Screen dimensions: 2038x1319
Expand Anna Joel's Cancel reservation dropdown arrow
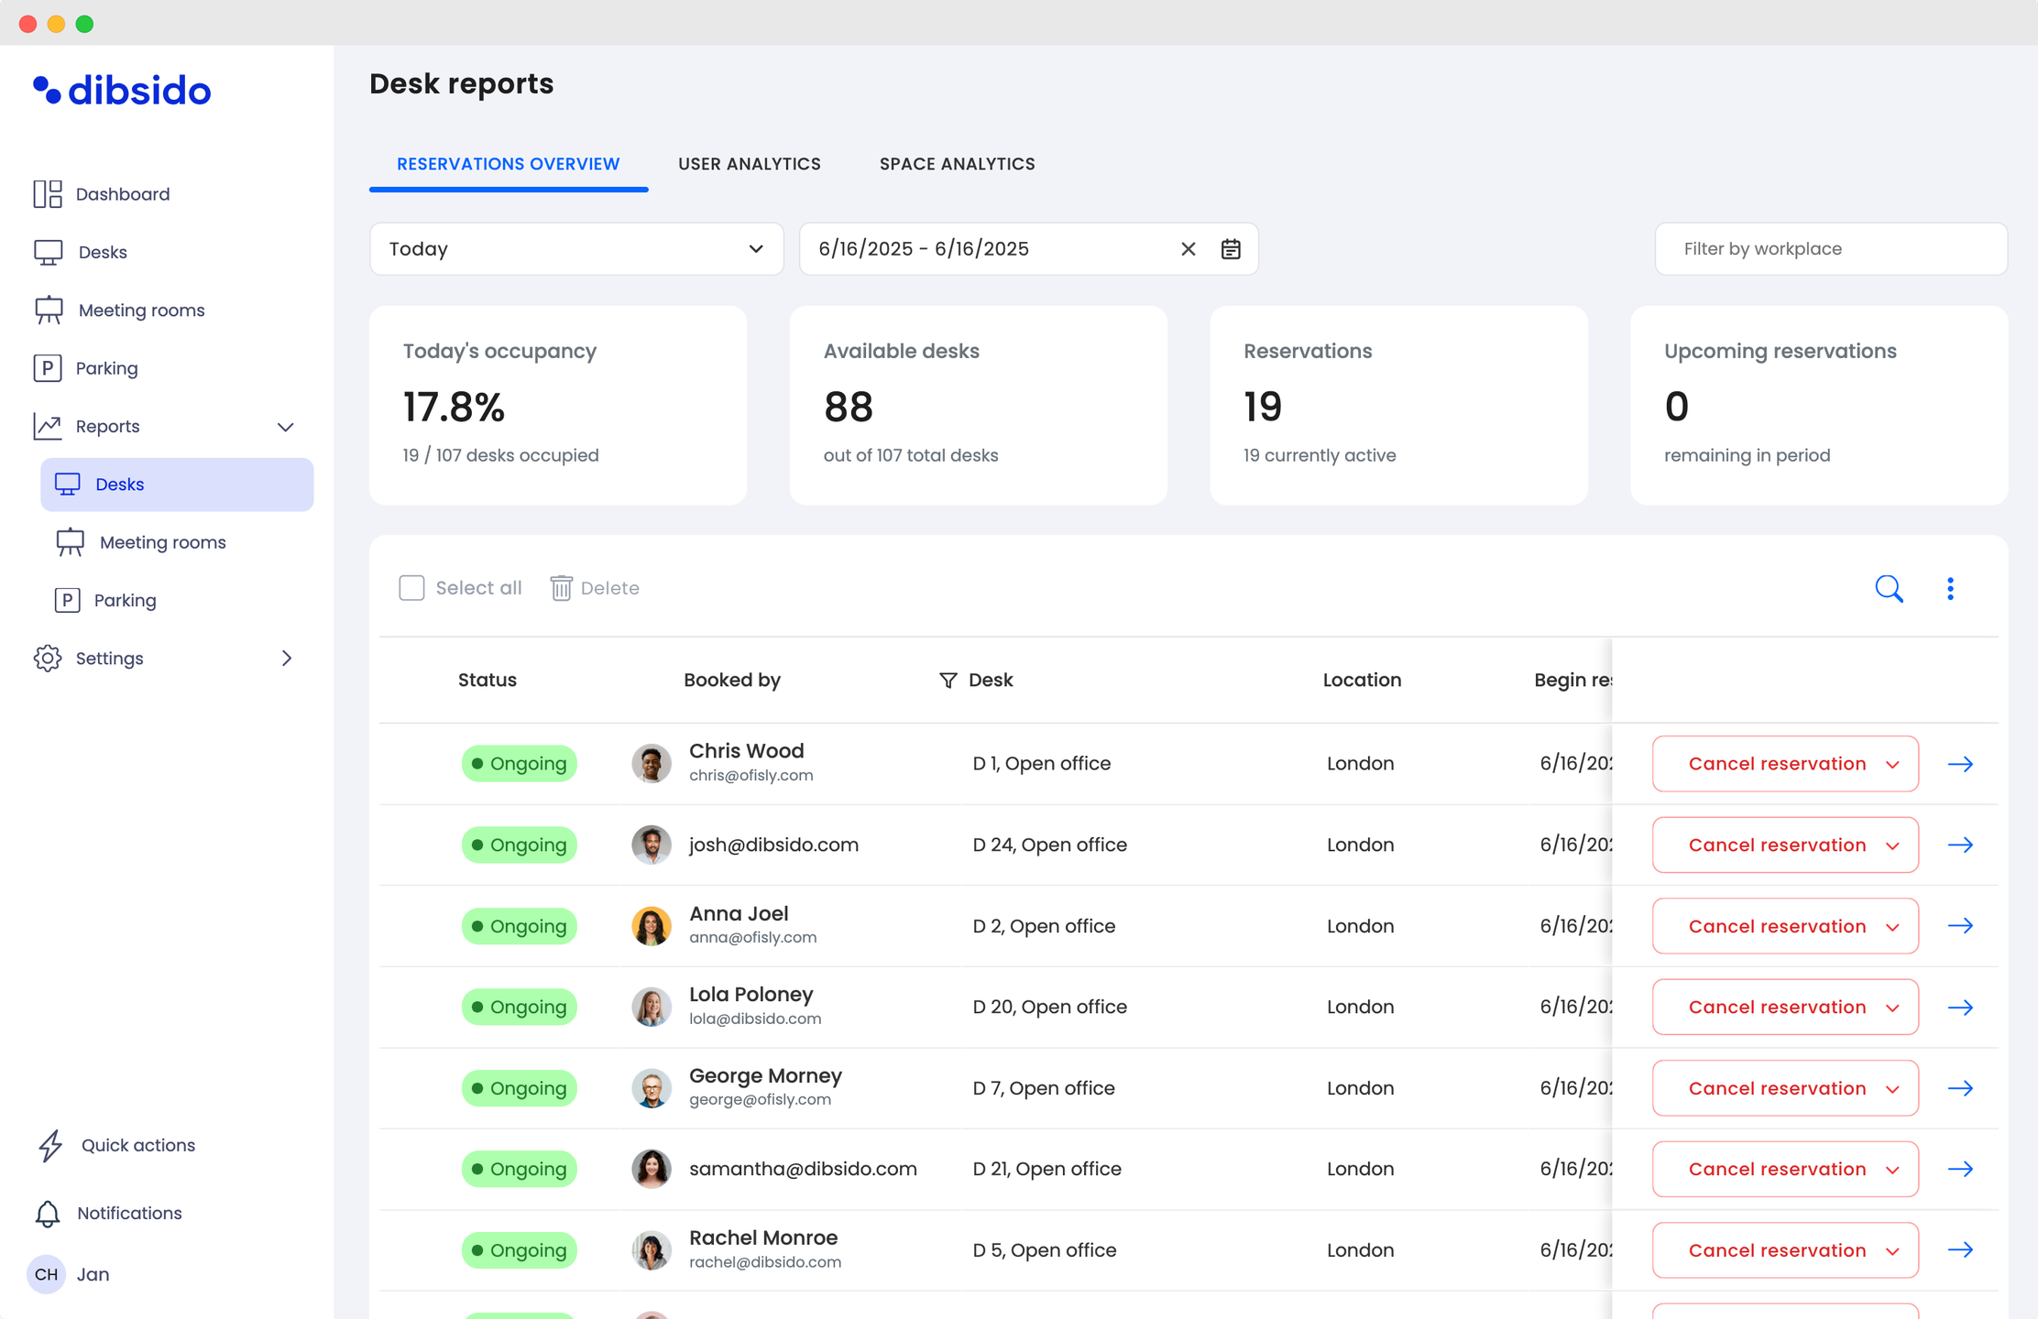1892,927
